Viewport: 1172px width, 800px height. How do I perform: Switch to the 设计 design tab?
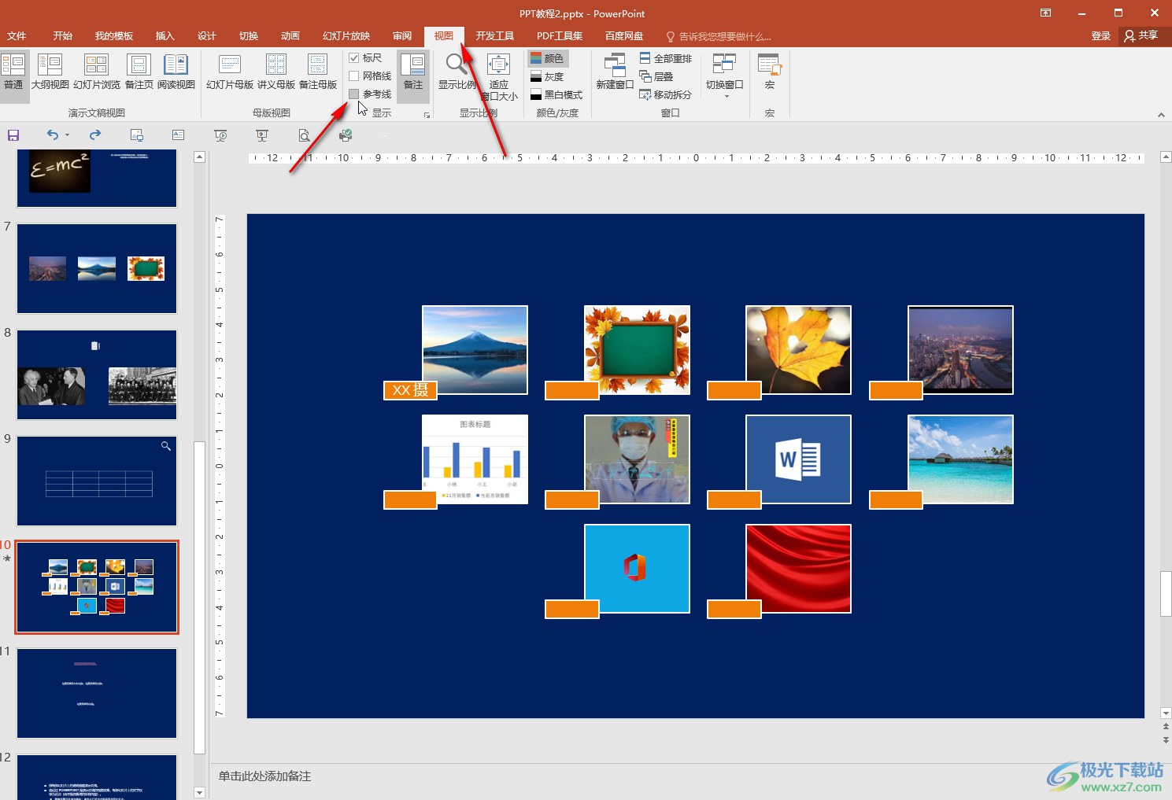(207, 36)
